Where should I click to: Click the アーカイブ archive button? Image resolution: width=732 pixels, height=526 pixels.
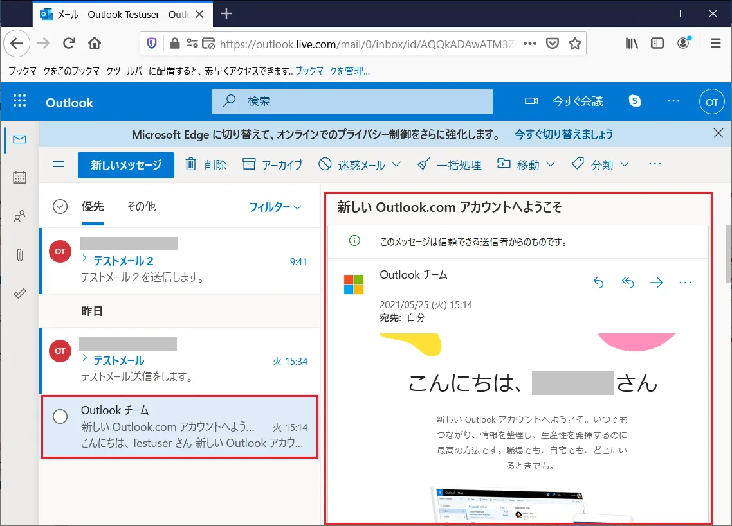coord(273,164)
